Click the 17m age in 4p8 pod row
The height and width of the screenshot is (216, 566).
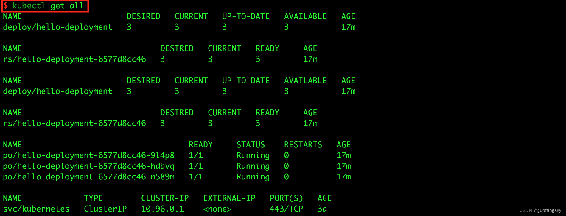pos(344,155)
